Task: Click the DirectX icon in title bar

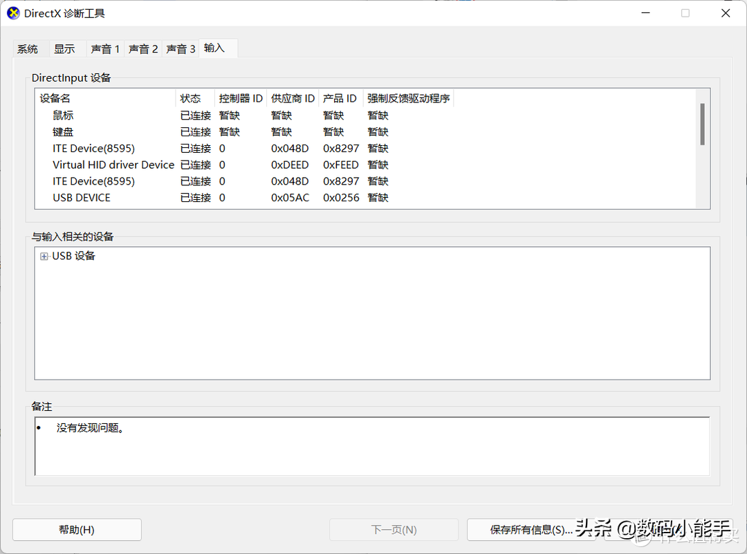Action: pos(13,13)
